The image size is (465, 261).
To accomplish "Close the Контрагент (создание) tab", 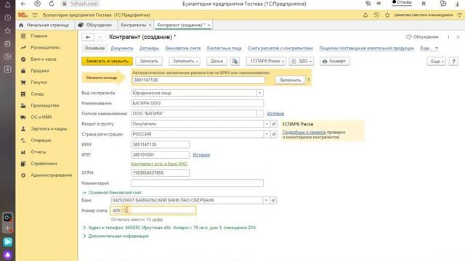I will point(209,25).
